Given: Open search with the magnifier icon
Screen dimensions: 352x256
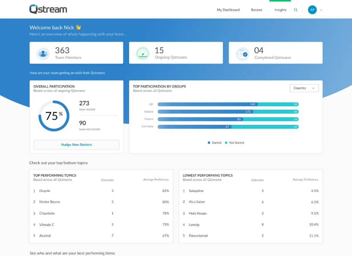Looking at the screenshot, I should [296, 10].
